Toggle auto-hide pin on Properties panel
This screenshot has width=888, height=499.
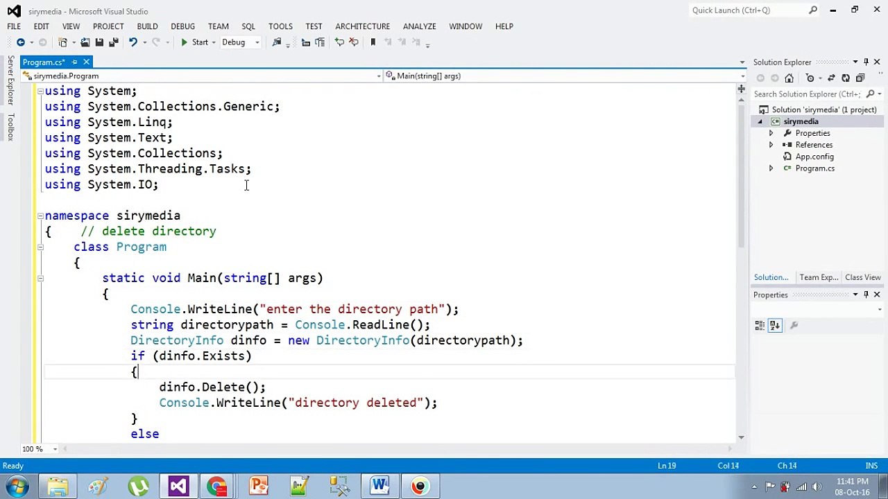(x=866, y=295)
